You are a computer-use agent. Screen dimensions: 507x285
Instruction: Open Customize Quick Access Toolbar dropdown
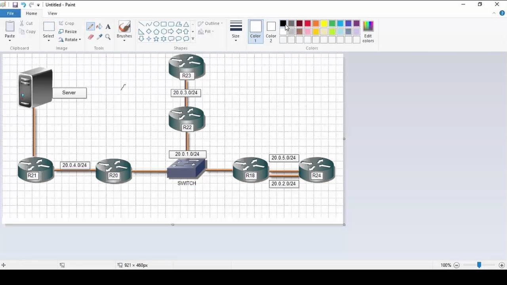click(38, 5)
